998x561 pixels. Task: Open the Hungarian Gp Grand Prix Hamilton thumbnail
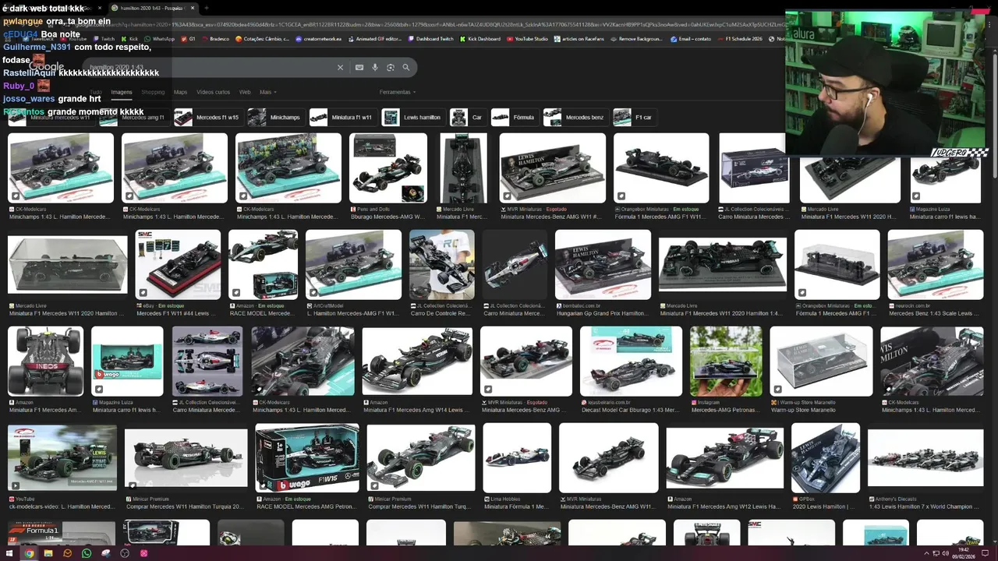pyautogui.click(x=603, y=265)
